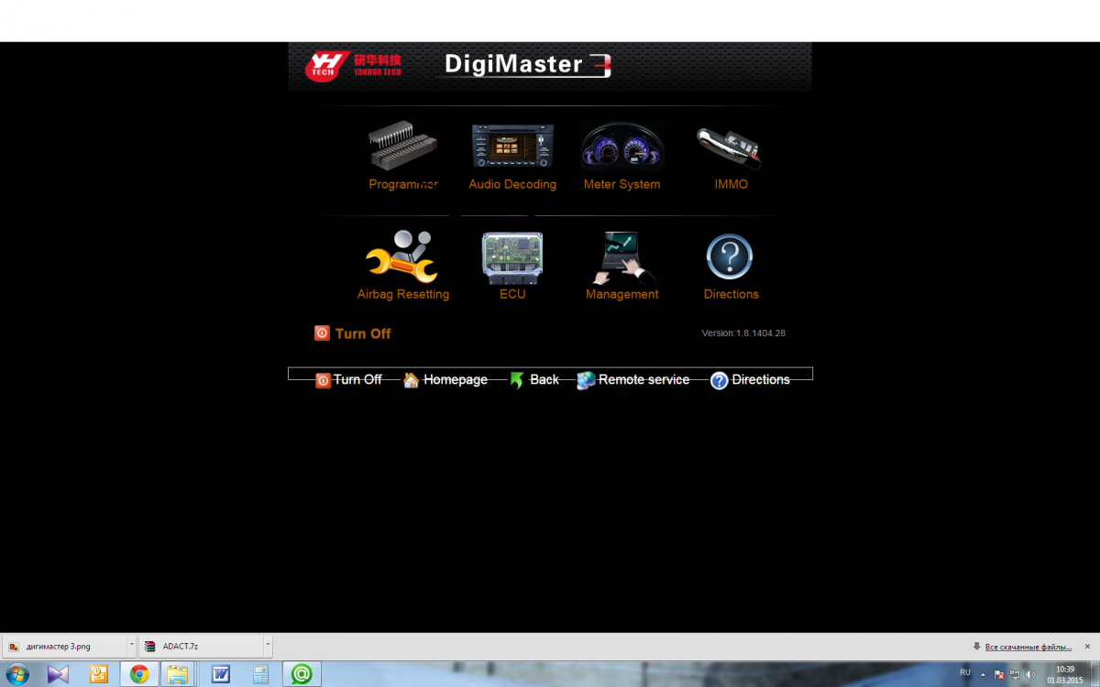The width and height of the screenshot is (1100, 687).
Task: Open the Audio Decoding car stereo icon
Action: click(512, 147)
